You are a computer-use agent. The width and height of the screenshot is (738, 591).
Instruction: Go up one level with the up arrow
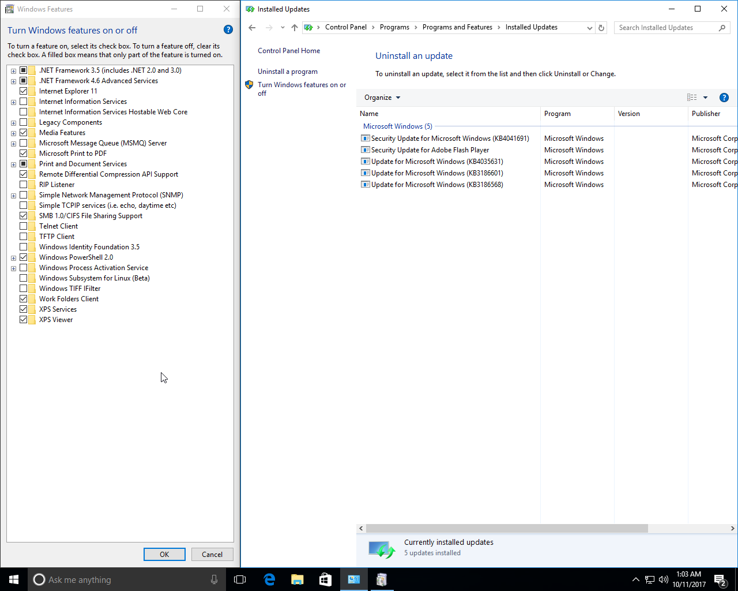click(x=295, y=28)
